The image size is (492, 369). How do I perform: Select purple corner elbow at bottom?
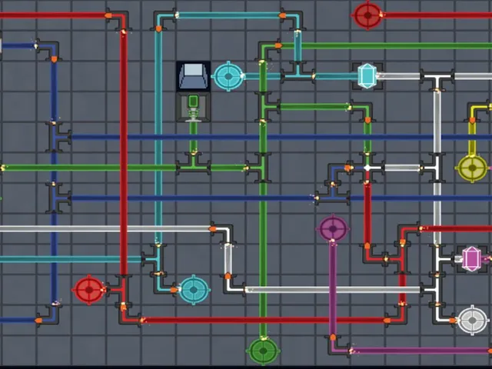pos(340,346)
